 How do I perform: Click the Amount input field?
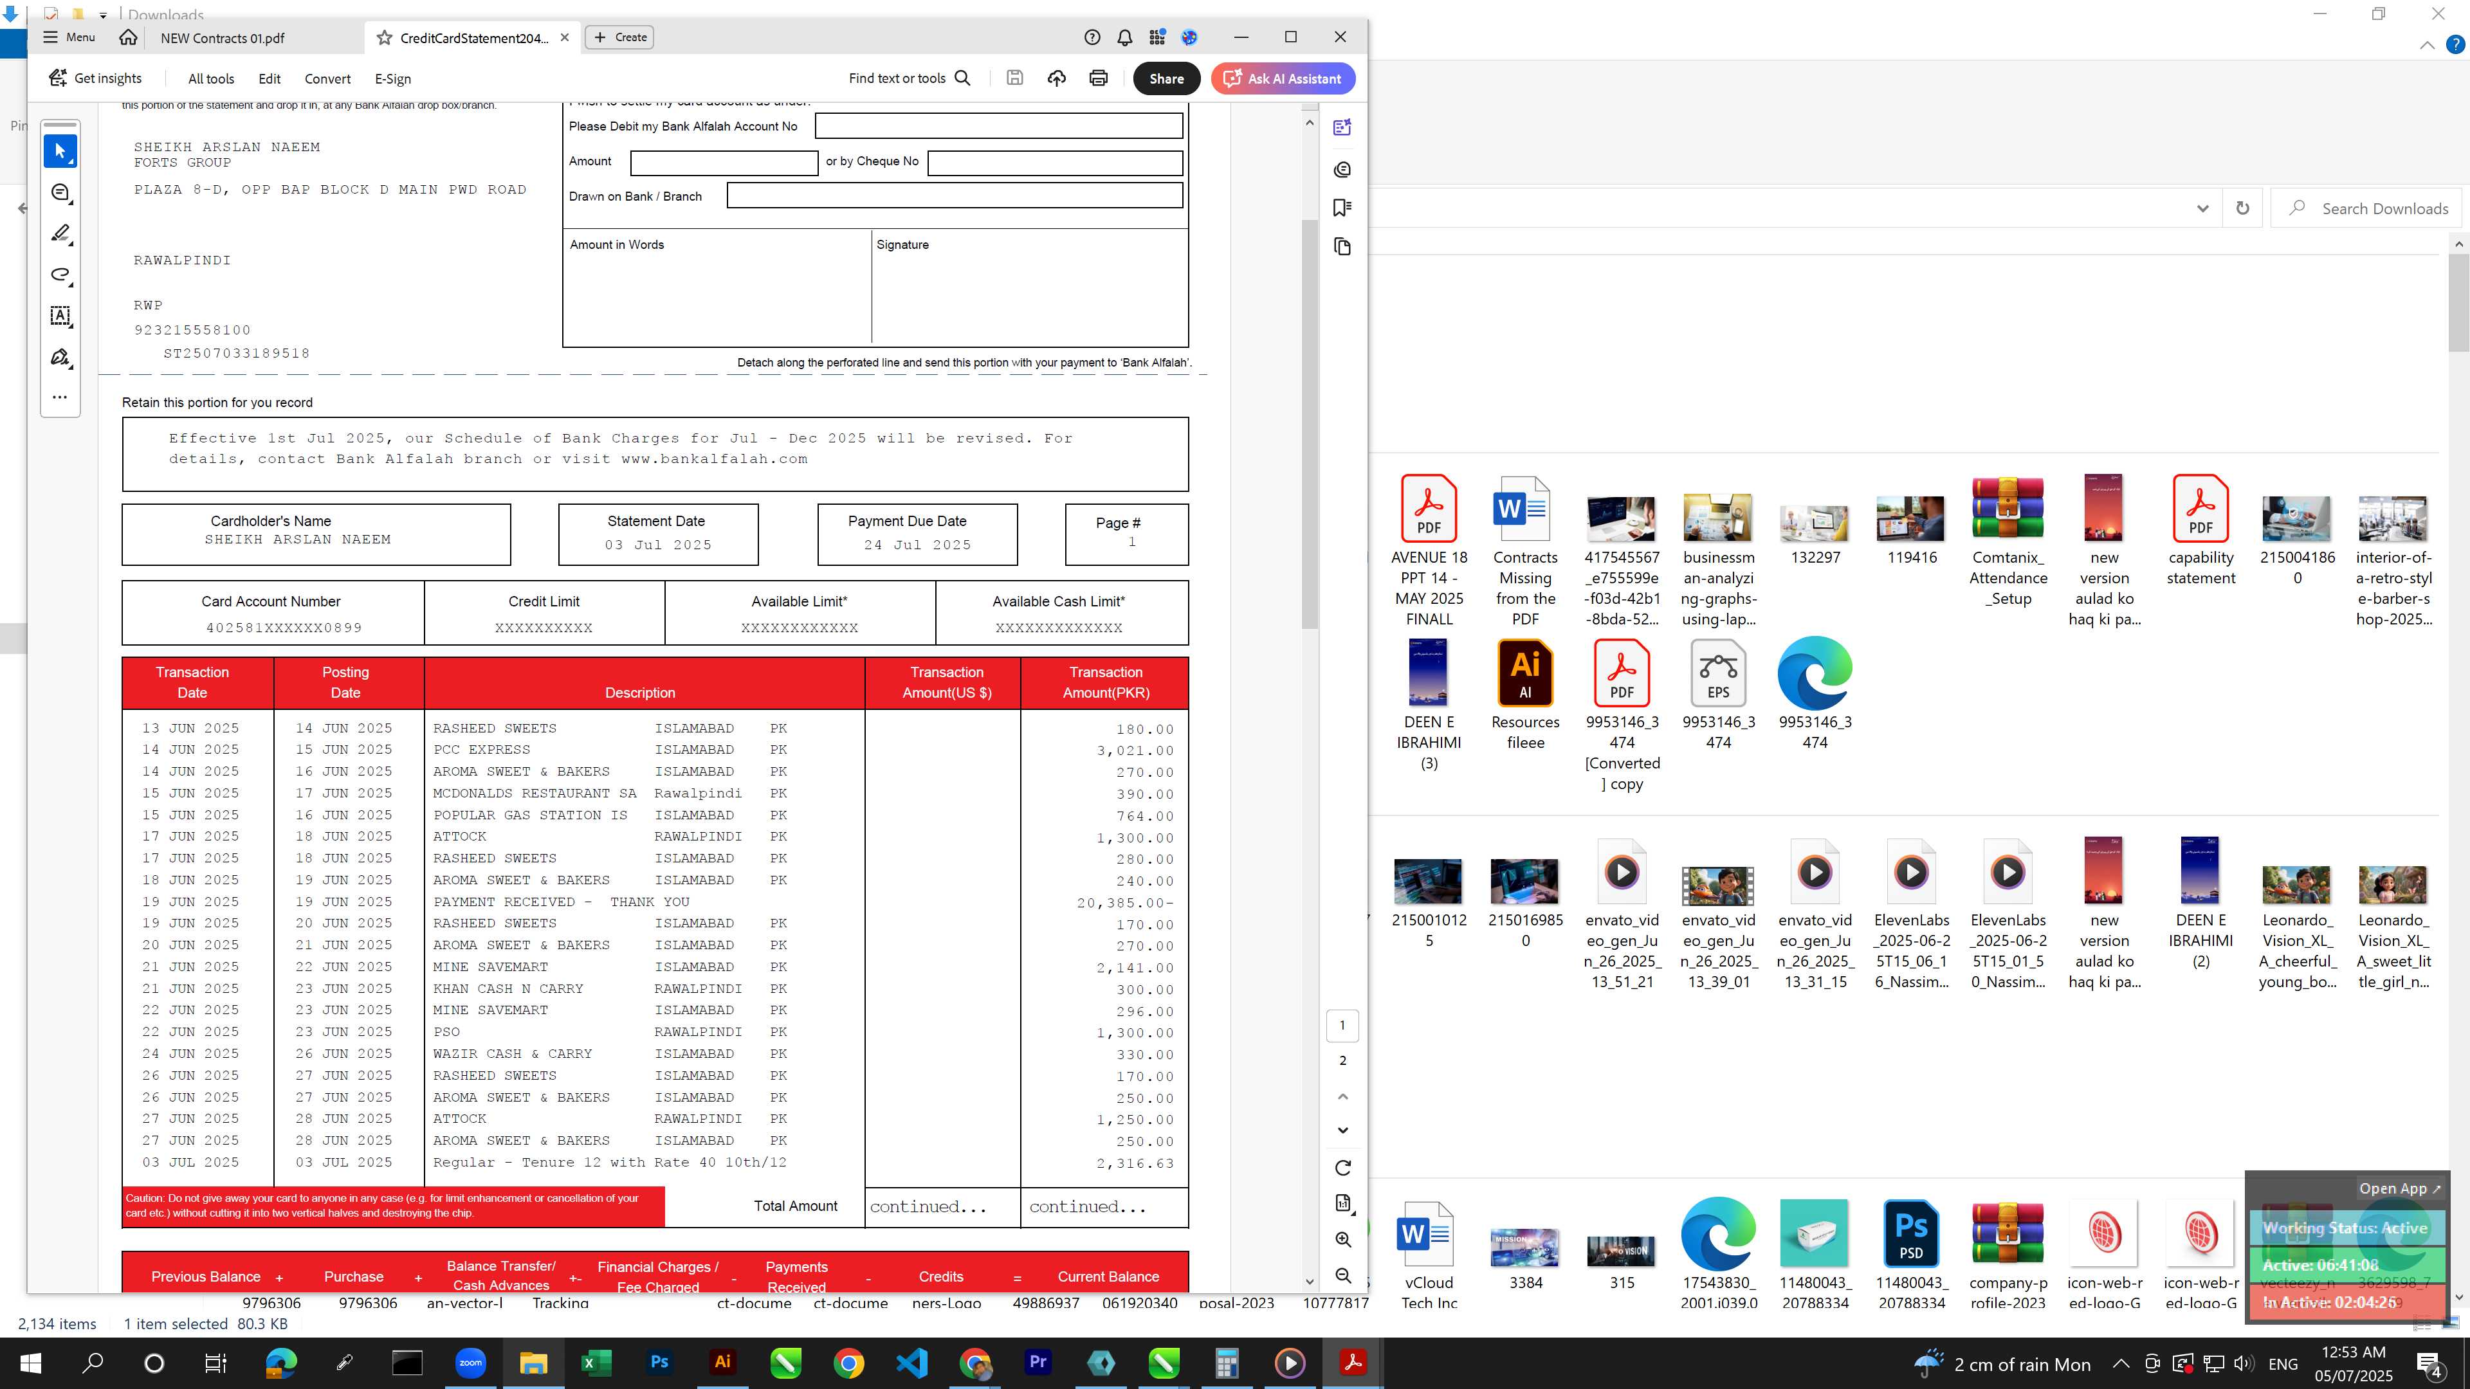[x=724, y=163]
